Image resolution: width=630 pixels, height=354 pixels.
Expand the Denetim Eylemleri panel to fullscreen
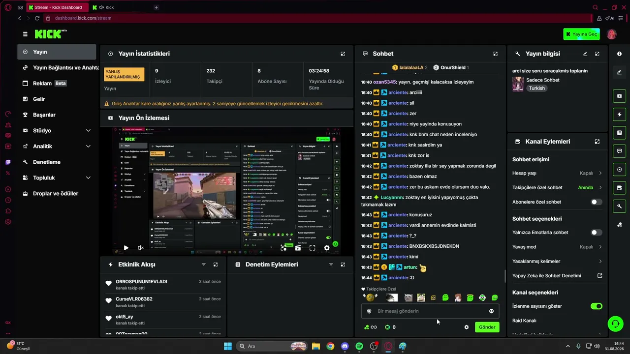click(343, 265)
